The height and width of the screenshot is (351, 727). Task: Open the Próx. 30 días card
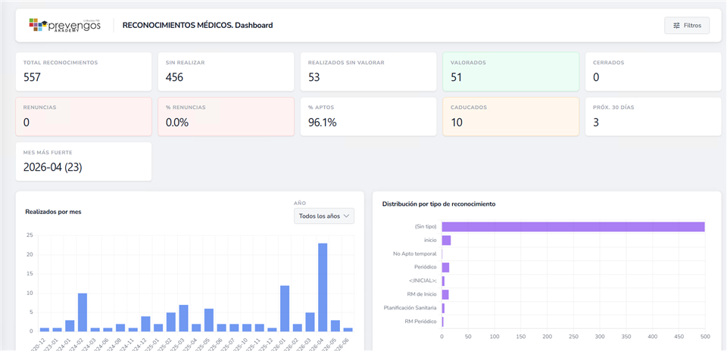pos(653,116)
